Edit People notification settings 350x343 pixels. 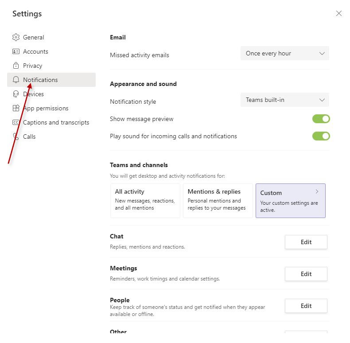pos(306,306)
